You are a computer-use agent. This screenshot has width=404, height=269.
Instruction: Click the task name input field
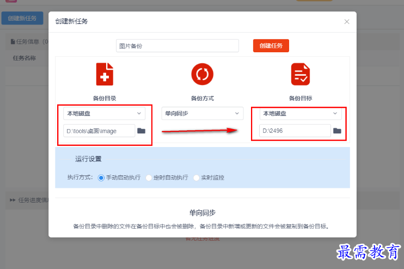tap(177, 46)
